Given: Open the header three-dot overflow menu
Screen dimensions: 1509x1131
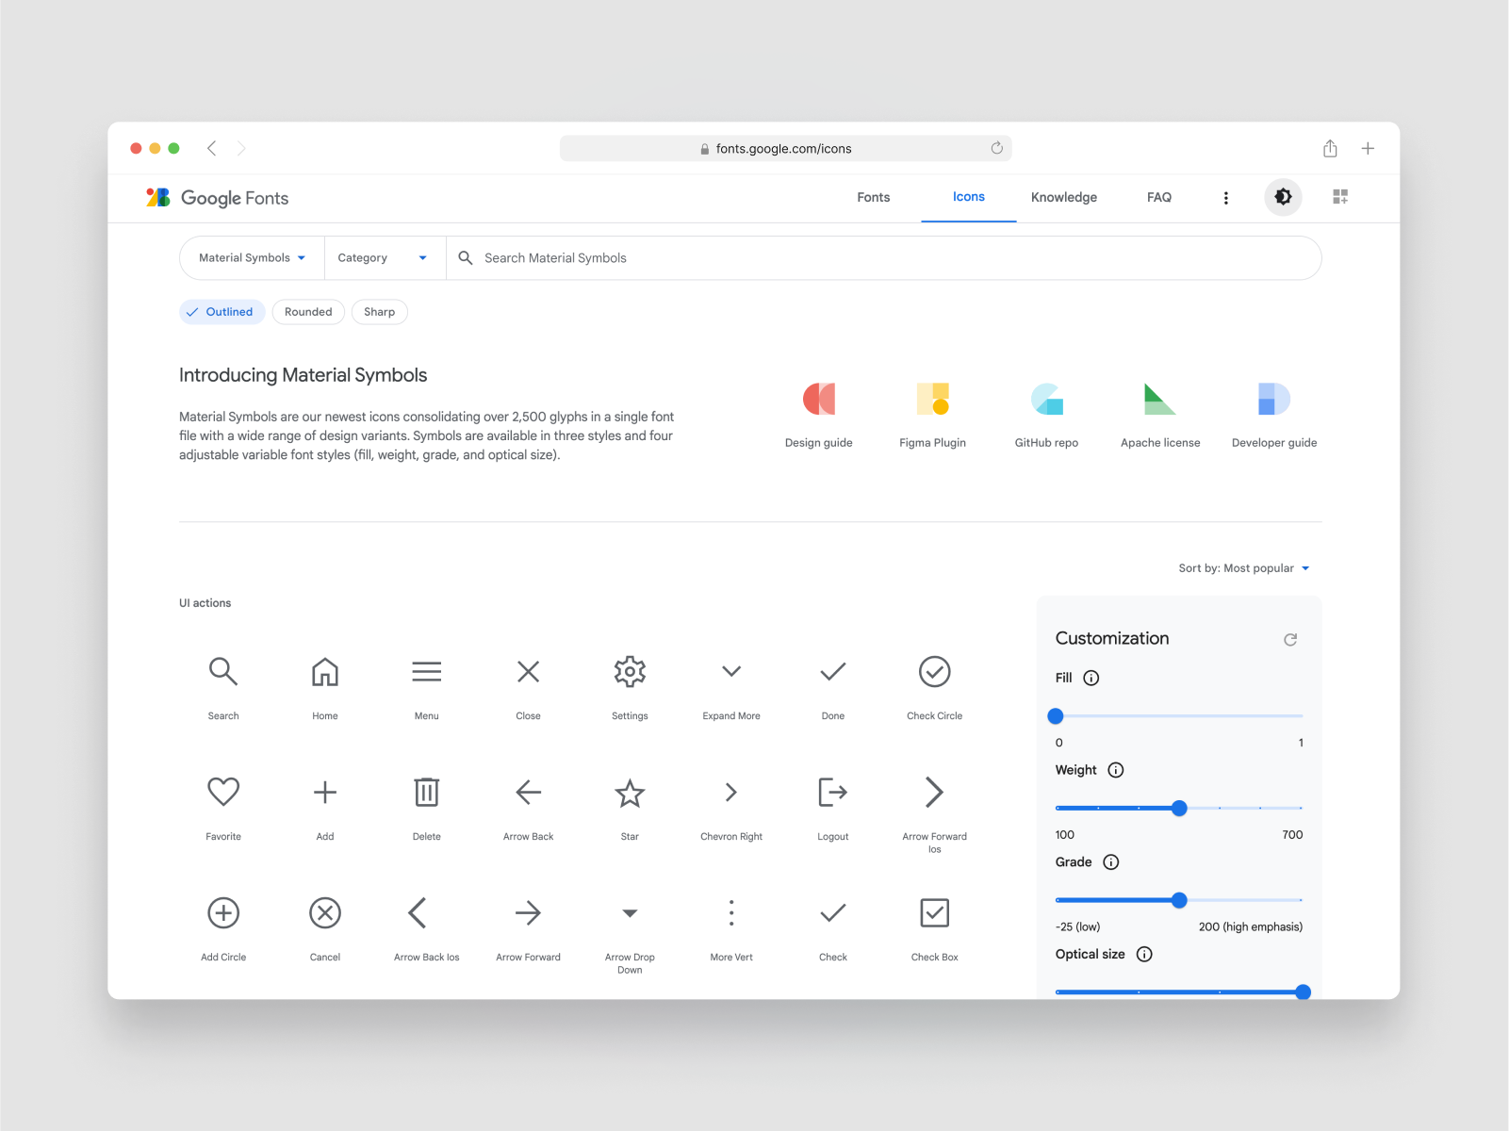Looking at the screenshot, I should point(1226,198).
